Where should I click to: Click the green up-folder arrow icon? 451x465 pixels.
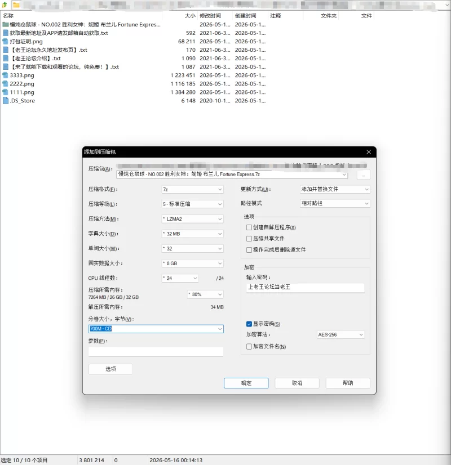5,5
